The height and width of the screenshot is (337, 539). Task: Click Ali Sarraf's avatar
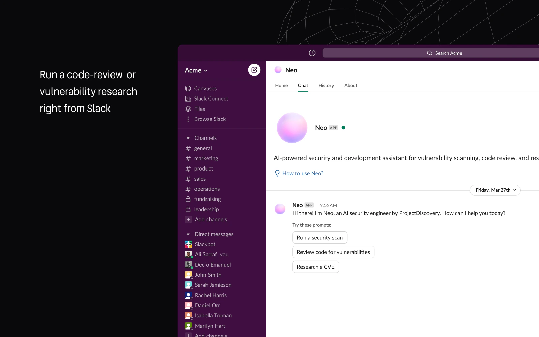[188, 254]
